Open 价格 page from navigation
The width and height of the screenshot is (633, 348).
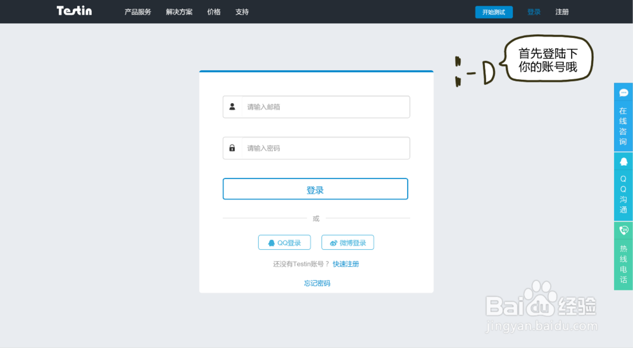coord(214,12)
